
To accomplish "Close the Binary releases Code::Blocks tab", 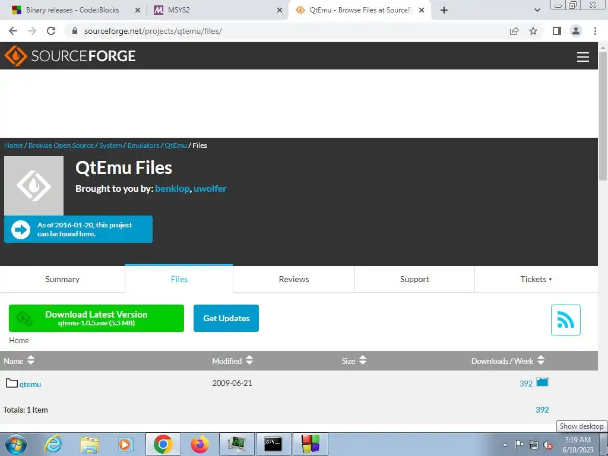I will click(x=138, y=11).
